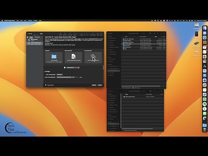Expand the LaCie Images folder disclosure triangle
Image resolution: width=208 pixels, height=156 pixels.
pos(123,44)
